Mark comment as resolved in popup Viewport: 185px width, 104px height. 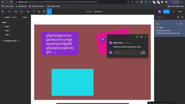pos(137,37)
